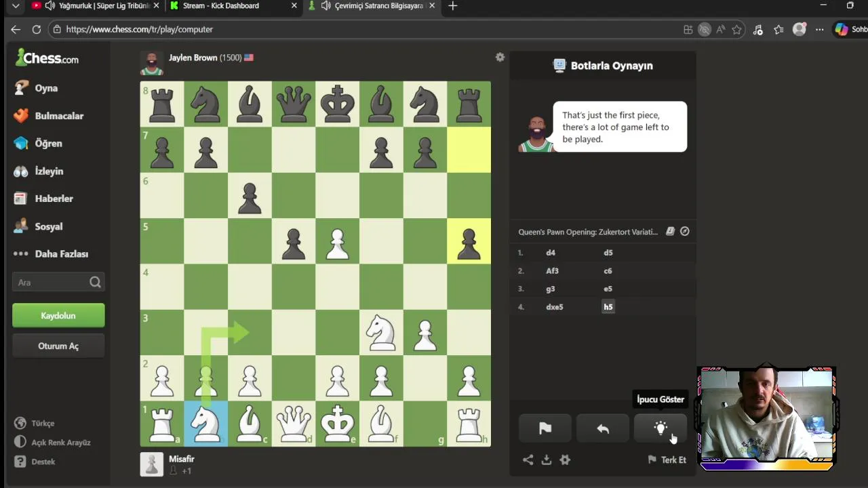The width and height of the screenshot is (868, 488).
Task: Select move dxe5 in move list
Action: tap(555, 307)
